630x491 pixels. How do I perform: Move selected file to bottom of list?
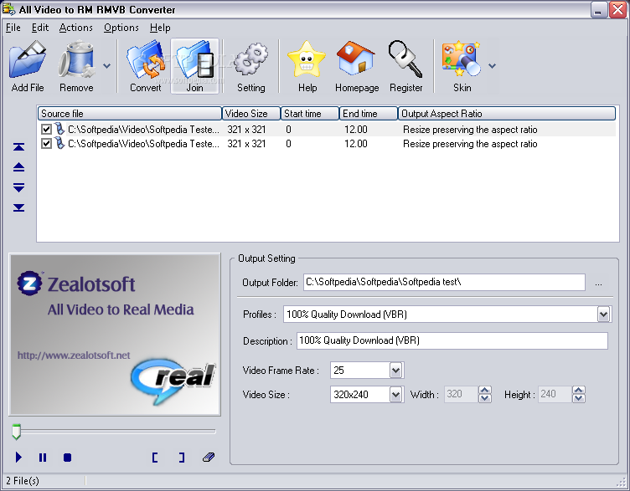point(19,207)
